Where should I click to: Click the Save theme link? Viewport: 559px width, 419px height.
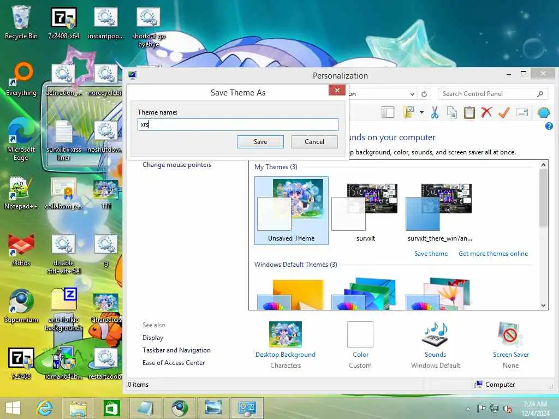[x=431, y=254]
